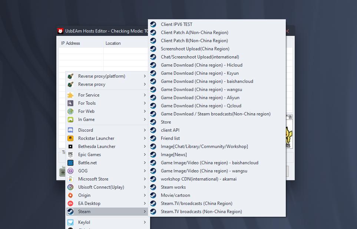Screen dimensions: 357x229
Task: Choose Game Download (China region) - Aliyun
Action: click(200, 98)
